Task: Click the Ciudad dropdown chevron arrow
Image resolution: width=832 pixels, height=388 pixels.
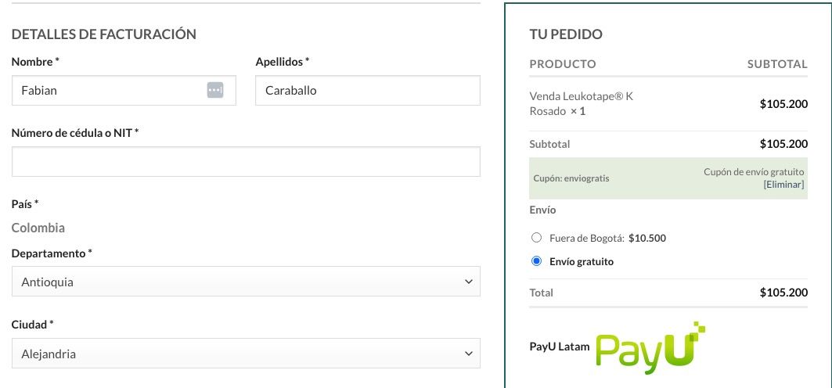Action: tap(468, 354)
